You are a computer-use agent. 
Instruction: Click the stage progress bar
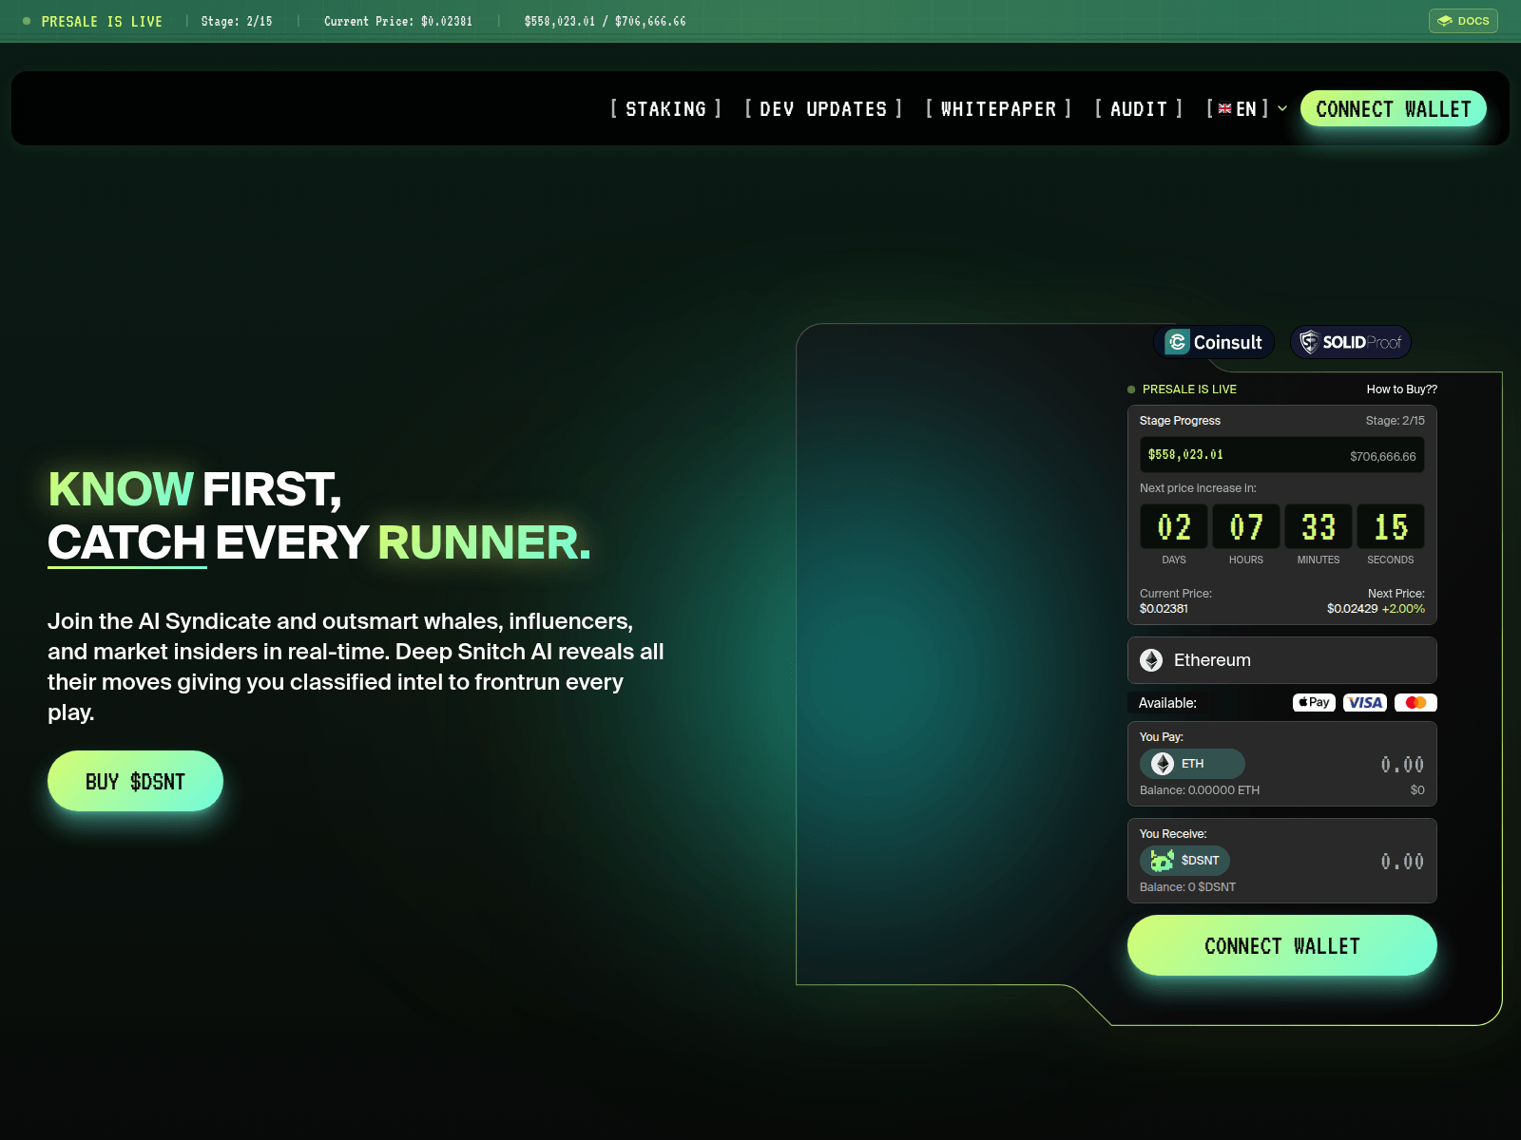point(1282,455)
